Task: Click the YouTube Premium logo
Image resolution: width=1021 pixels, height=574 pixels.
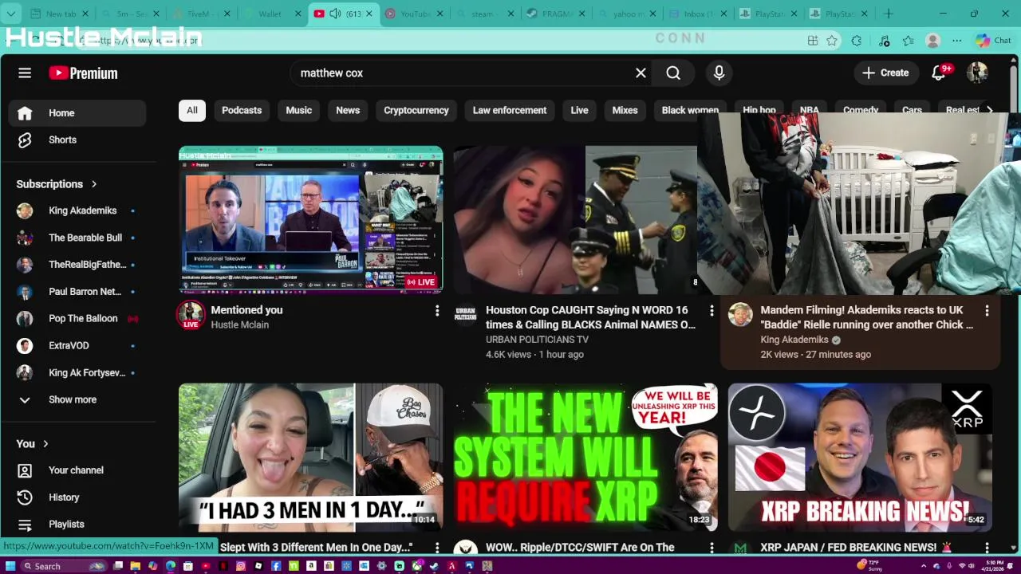Action: (x=83, y=73)
